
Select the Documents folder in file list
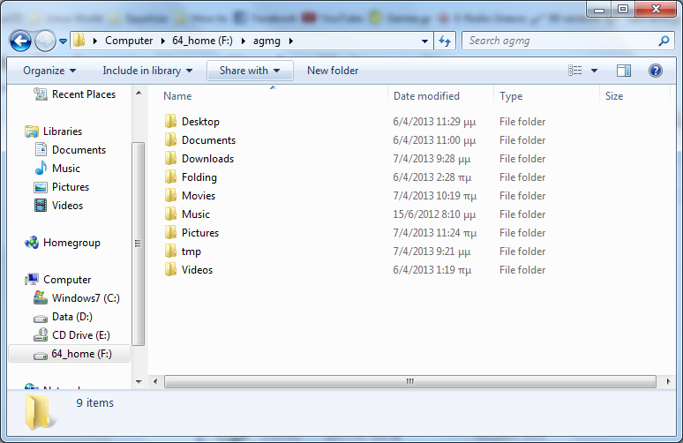click(208, 140)
